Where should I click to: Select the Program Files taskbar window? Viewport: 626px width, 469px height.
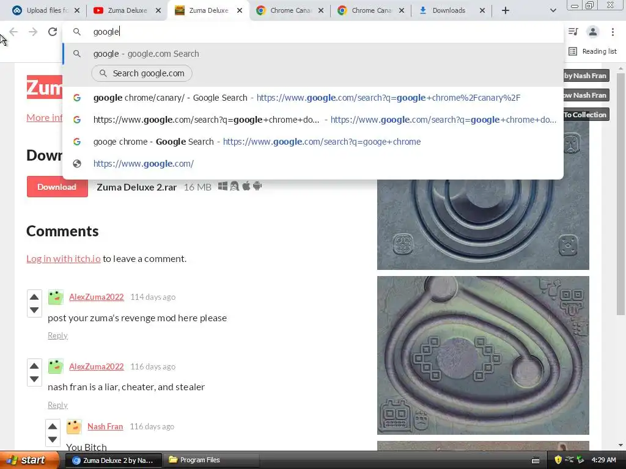pyautogui.click(x=211, y=460)
